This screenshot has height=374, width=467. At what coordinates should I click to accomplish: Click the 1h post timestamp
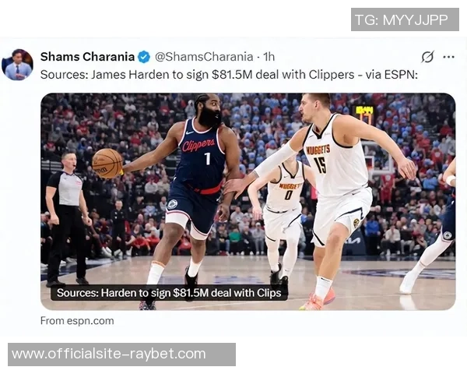[x=269, y=57]
